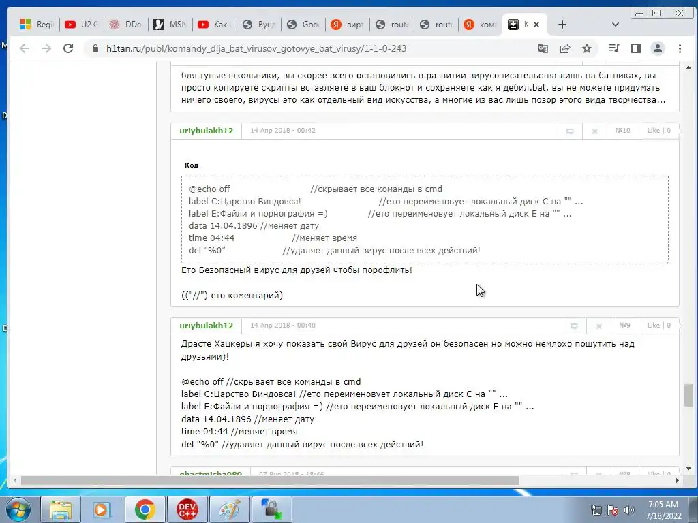This screenshot has height=523, width=698.
Task: Open the вирт Yandex tab
Action: pos(347,25)
